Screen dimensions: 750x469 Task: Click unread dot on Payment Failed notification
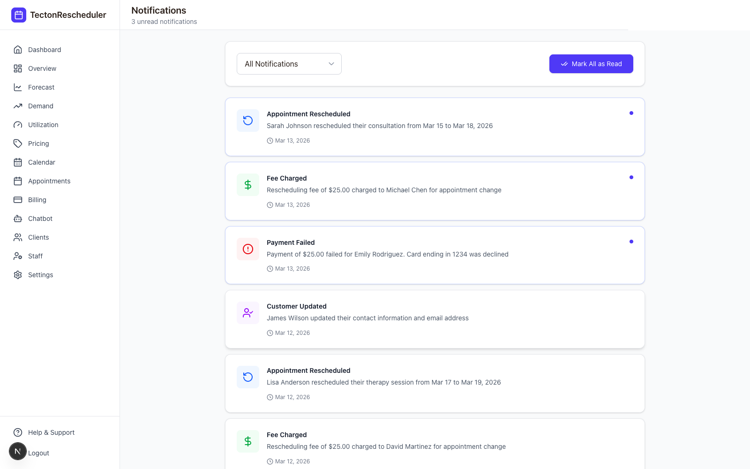pos(631,242)
